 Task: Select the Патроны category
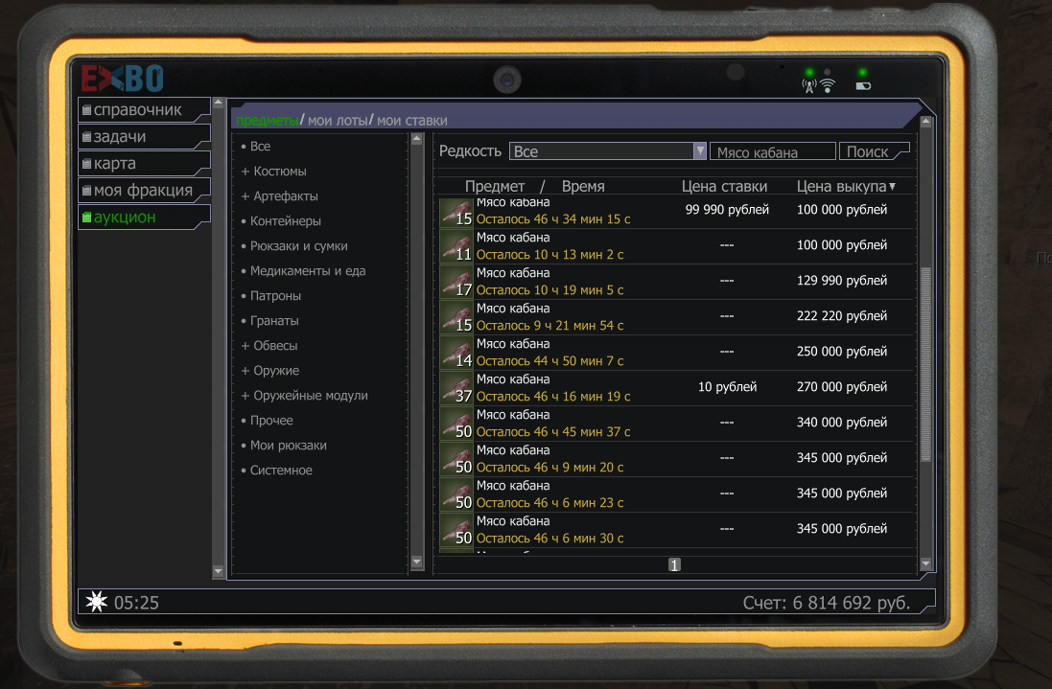tap(271, 295)
